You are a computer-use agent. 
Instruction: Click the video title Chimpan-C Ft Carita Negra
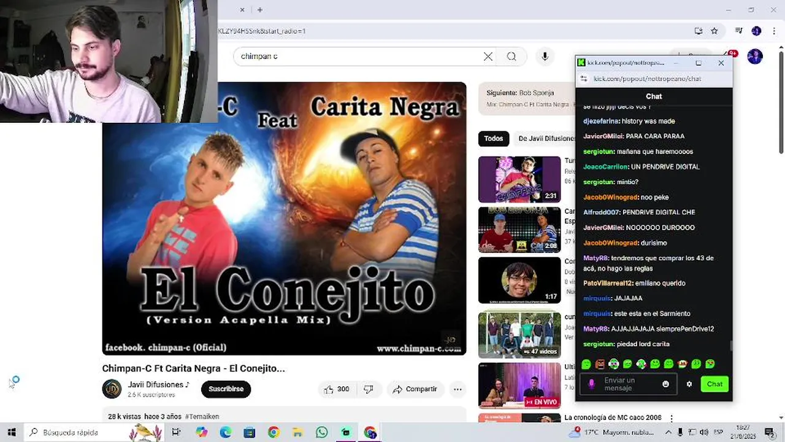pos(193,368)
